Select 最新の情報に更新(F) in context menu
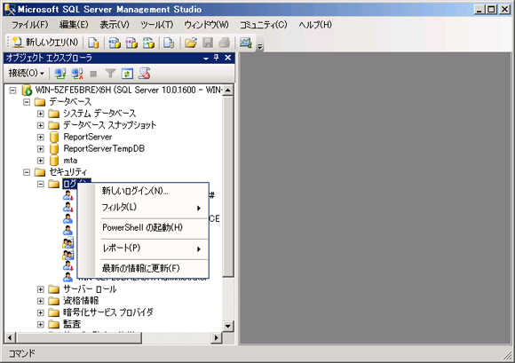515x363 pixels. click(143, 268)
